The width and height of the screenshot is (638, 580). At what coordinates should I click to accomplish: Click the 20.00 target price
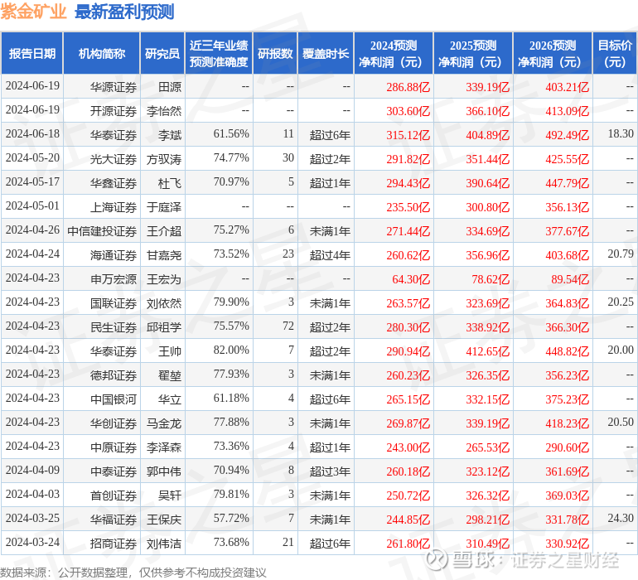pos(621,350)
